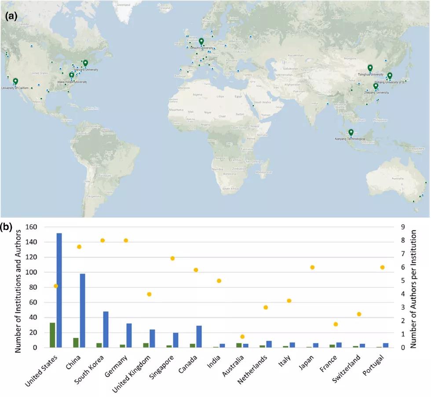Click the tall blue United States bar
The width and height of the screenshot is (431, 397).
coord(59,290)
